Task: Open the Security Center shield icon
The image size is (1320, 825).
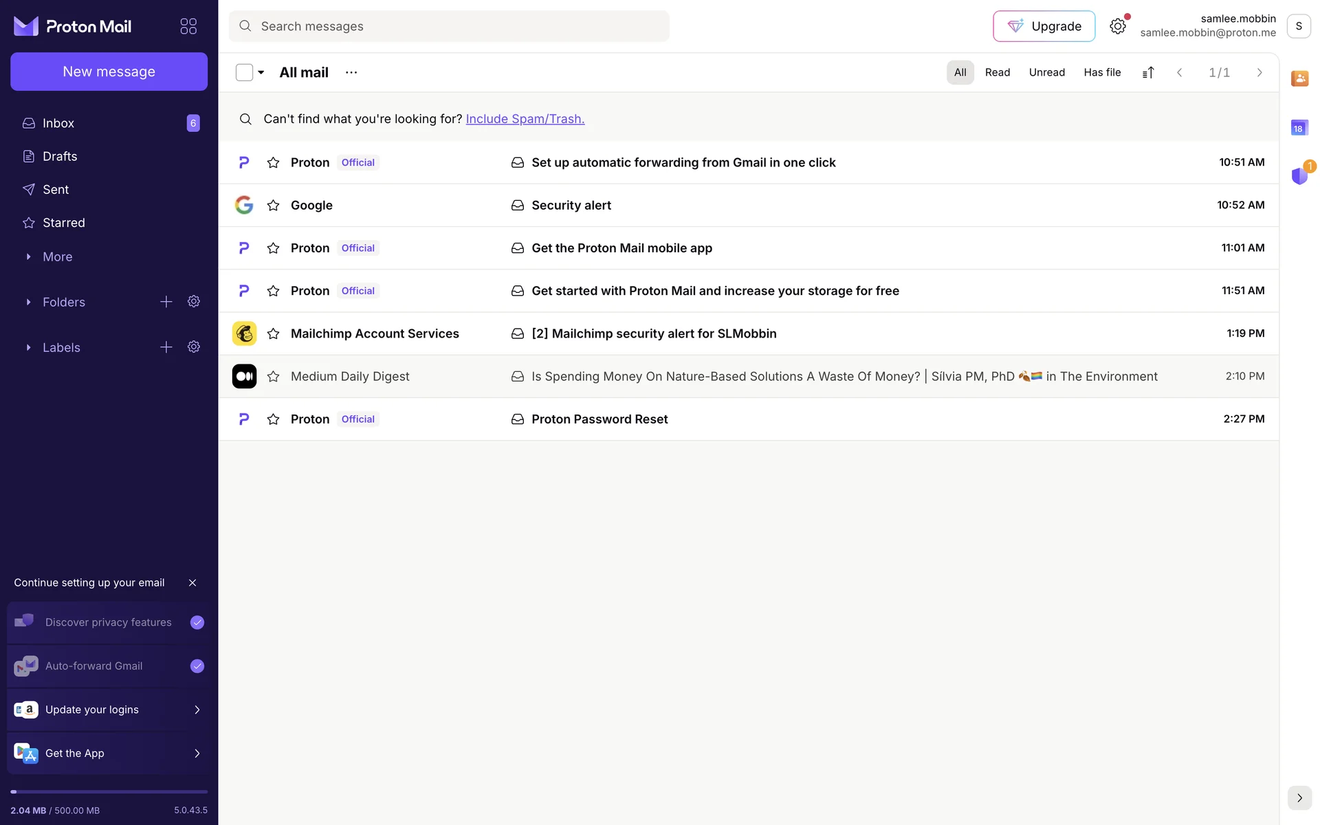Action: point(1299,176)
